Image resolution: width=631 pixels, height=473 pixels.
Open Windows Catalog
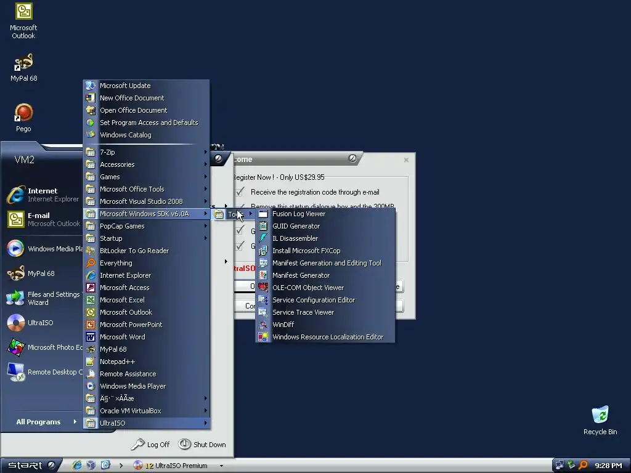coord(147,135)
